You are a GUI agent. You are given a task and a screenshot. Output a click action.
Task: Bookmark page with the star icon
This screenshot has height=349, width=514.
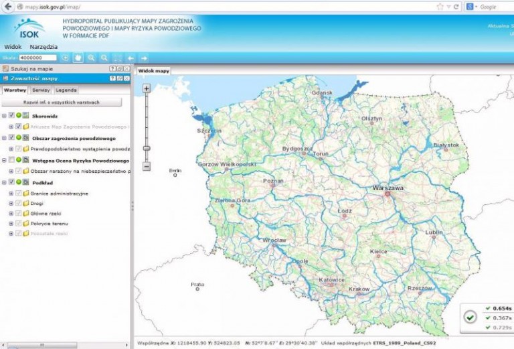coord(440,7)
